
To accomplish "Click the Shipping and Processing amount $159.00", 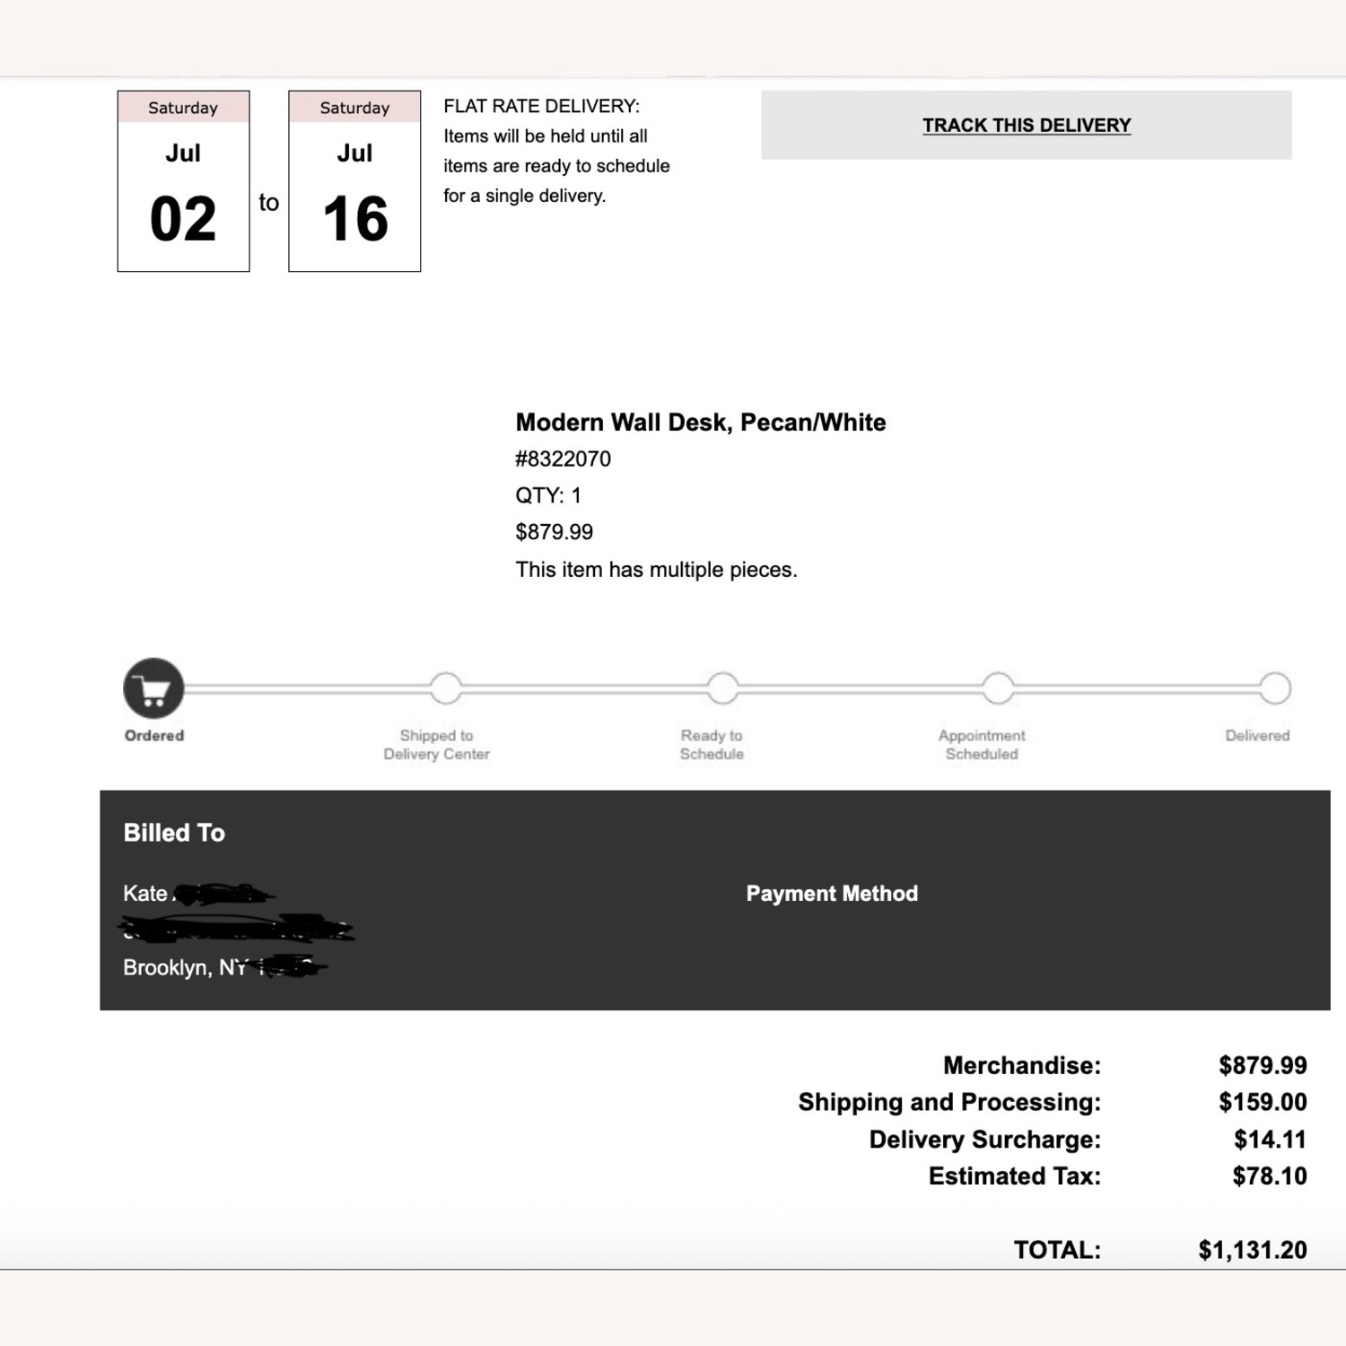I will pyautogui.click(x=1262, y=1102).
